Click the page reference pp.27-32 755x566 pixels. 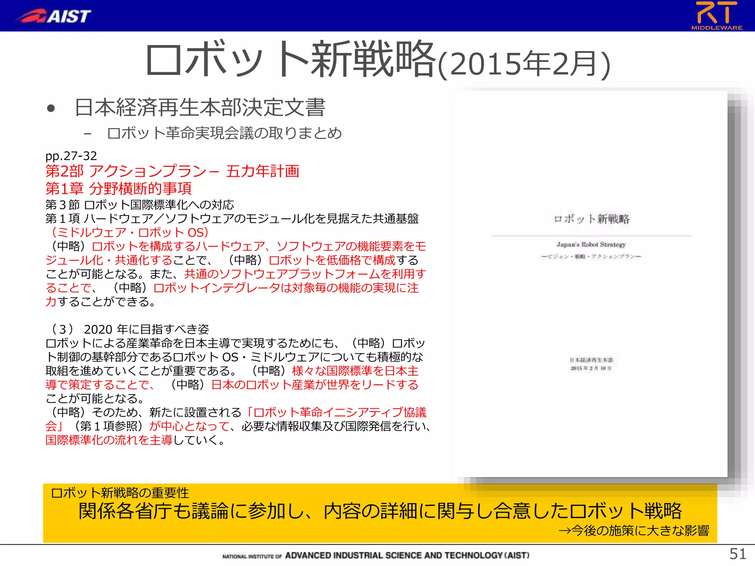tap(71, 156)
